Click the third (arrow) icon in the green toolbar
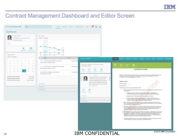Viewport: 181px width, 136px height. coord(127,65)
